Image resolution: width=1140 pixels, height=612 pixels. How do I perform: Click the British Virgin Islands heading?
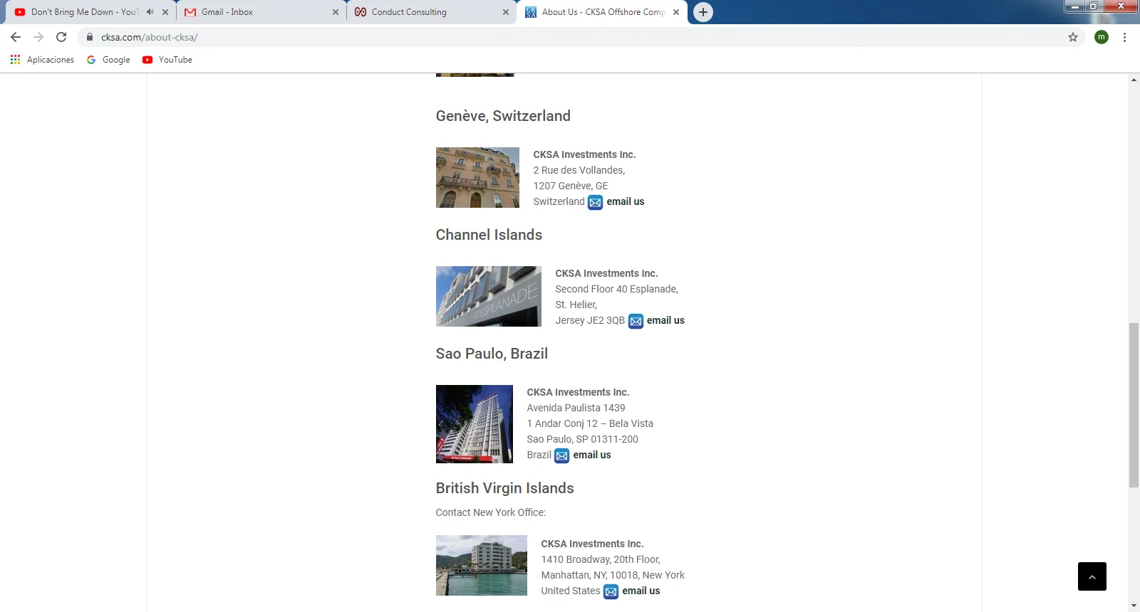pos(504,488)
